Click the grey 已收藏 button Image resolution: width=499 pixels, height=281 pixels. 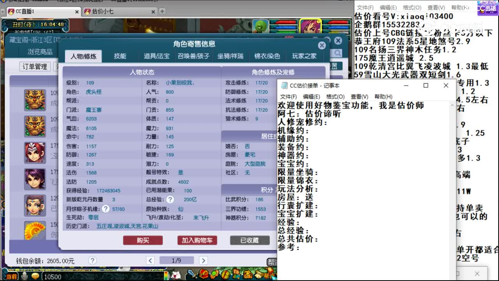coord(249,240)
